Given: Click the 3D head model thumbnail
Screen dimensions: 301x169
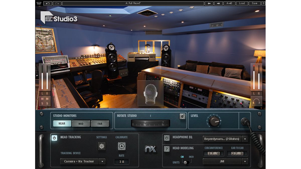Looking at the screenshot, I should [150, 93].
